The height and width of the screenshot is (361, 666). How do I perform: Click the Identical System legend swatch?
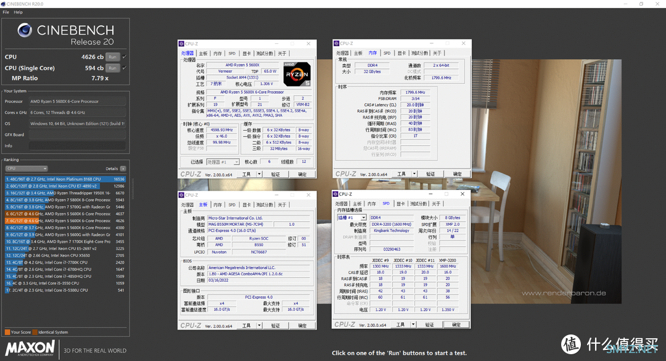coord(35,332)
